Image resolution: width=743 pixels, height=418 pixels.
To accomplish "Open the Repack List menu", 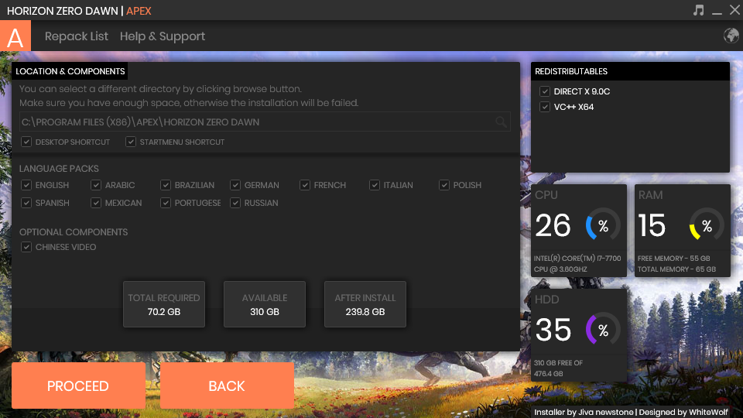I will (x=77, y=36).
